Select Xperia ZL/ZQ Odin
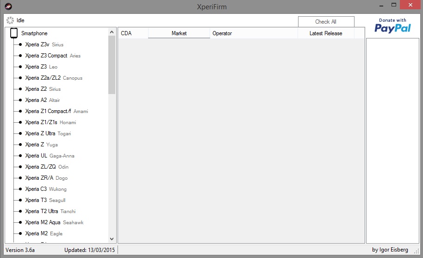Viewport: 423px width, 258px height. coord(47,167)
